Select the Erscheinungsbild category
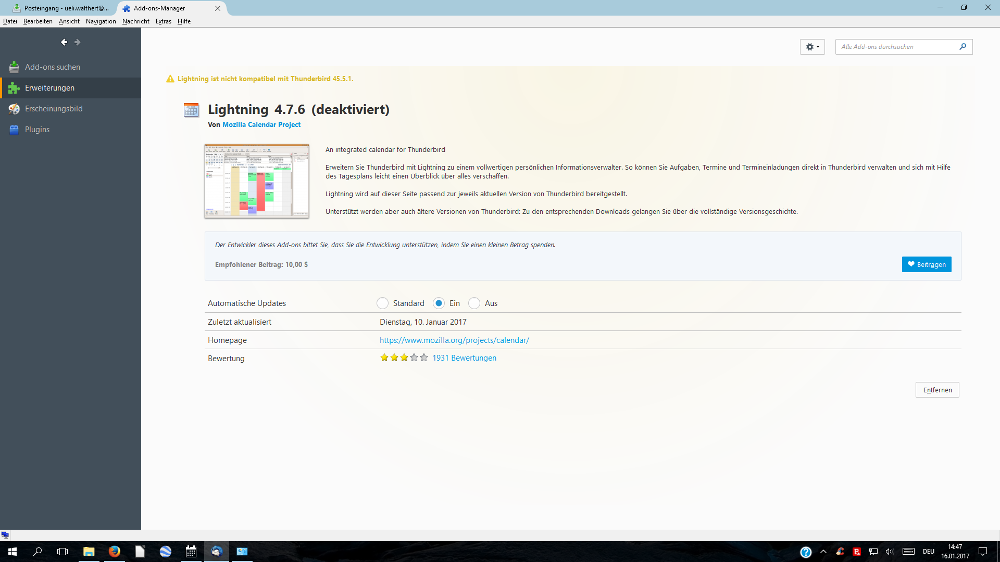The height and width of the screenshot is (562, 1000). click(53, 109)
